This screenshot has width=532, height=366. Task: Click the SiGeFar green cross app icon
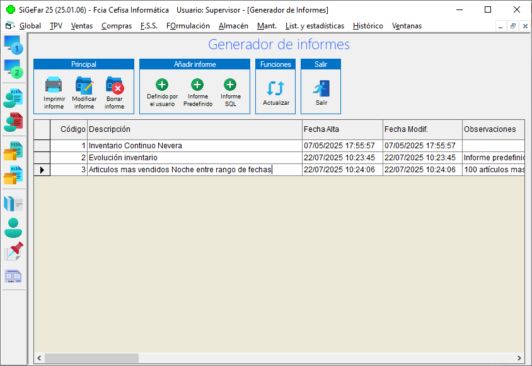[x=11, y=10]
